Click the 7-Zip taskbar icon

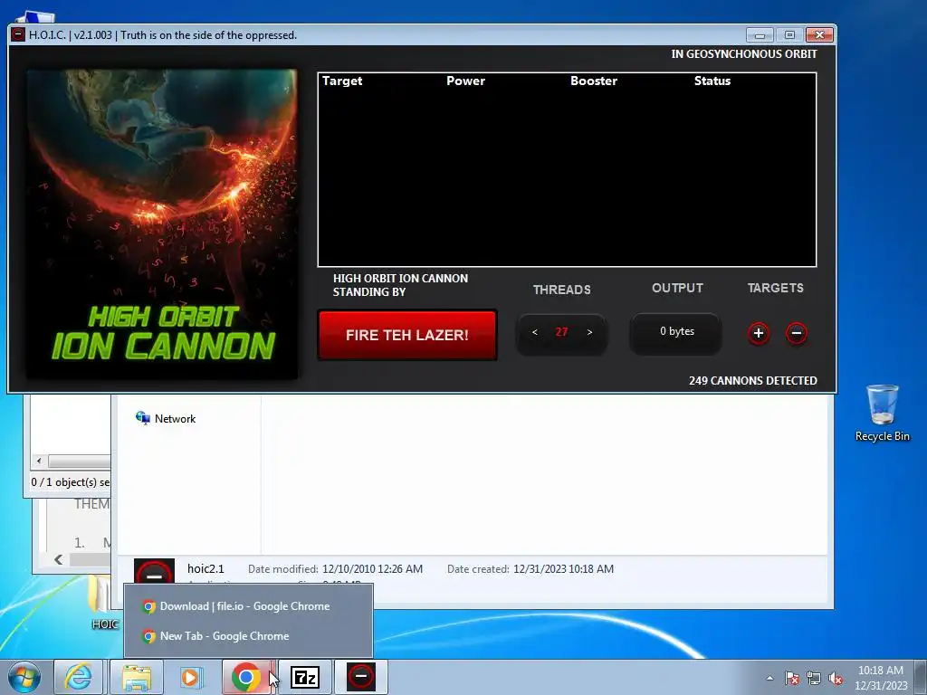click(x=305, y=677)
